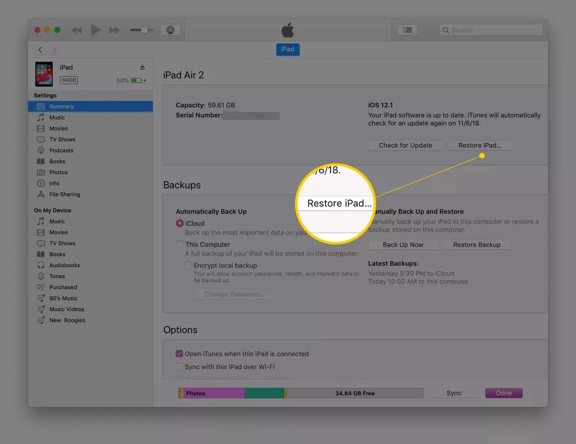Click the Restore iPad... button

(x=480, y=146)
